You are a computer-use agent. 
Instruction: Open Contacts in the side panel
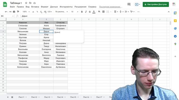click(x=175, y=36)
